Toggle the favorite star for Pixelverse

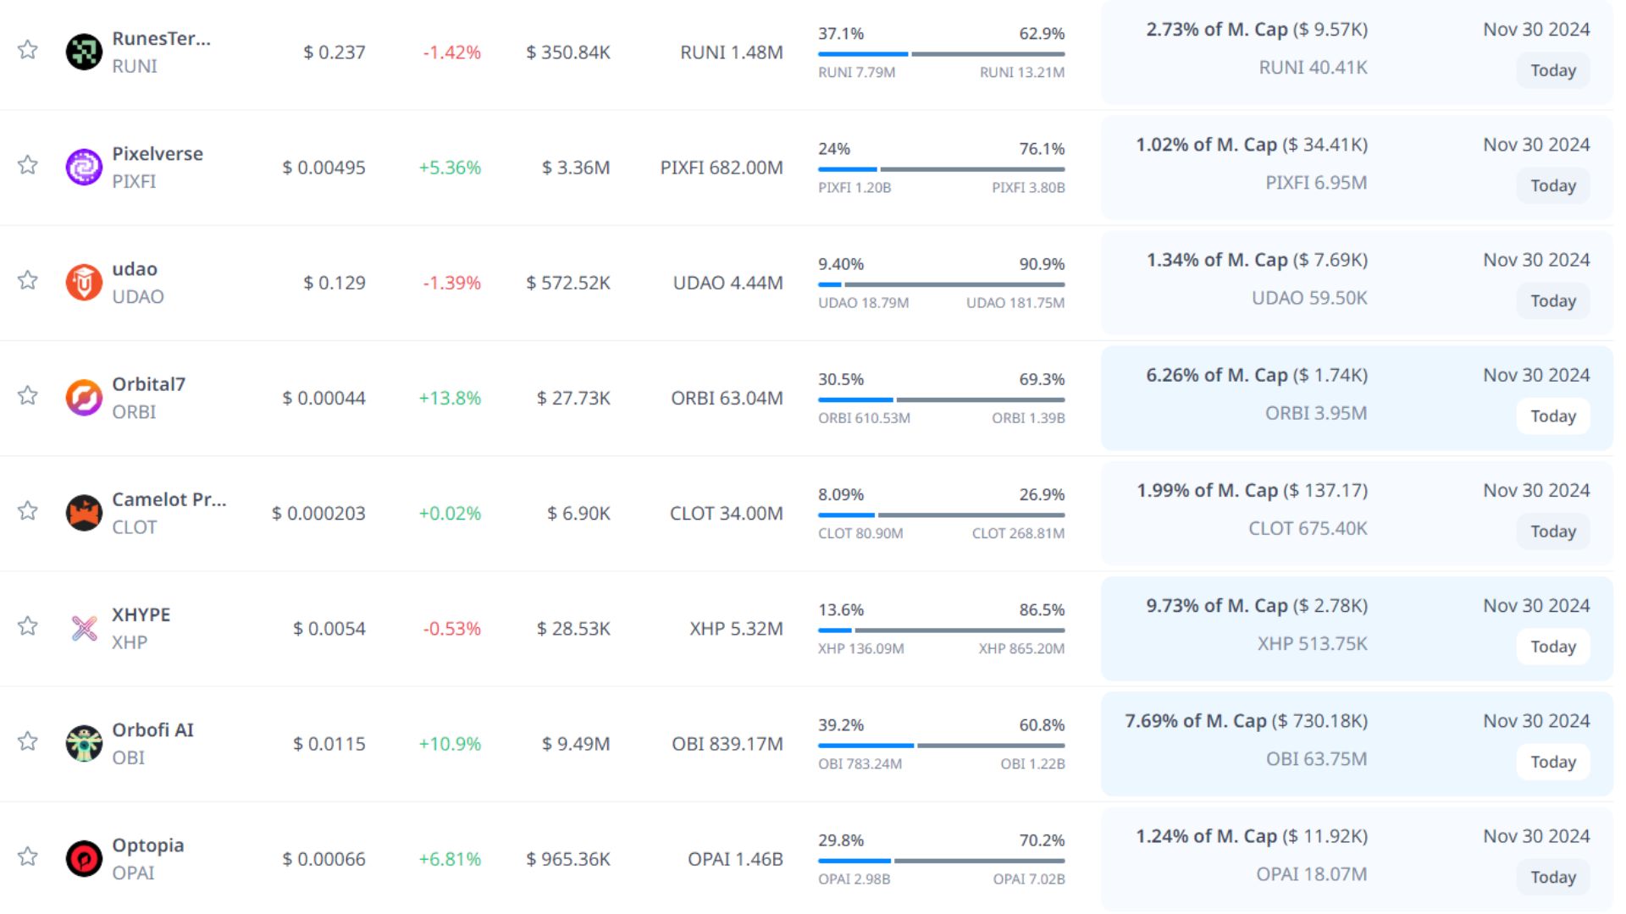click(x=28, y=164)
